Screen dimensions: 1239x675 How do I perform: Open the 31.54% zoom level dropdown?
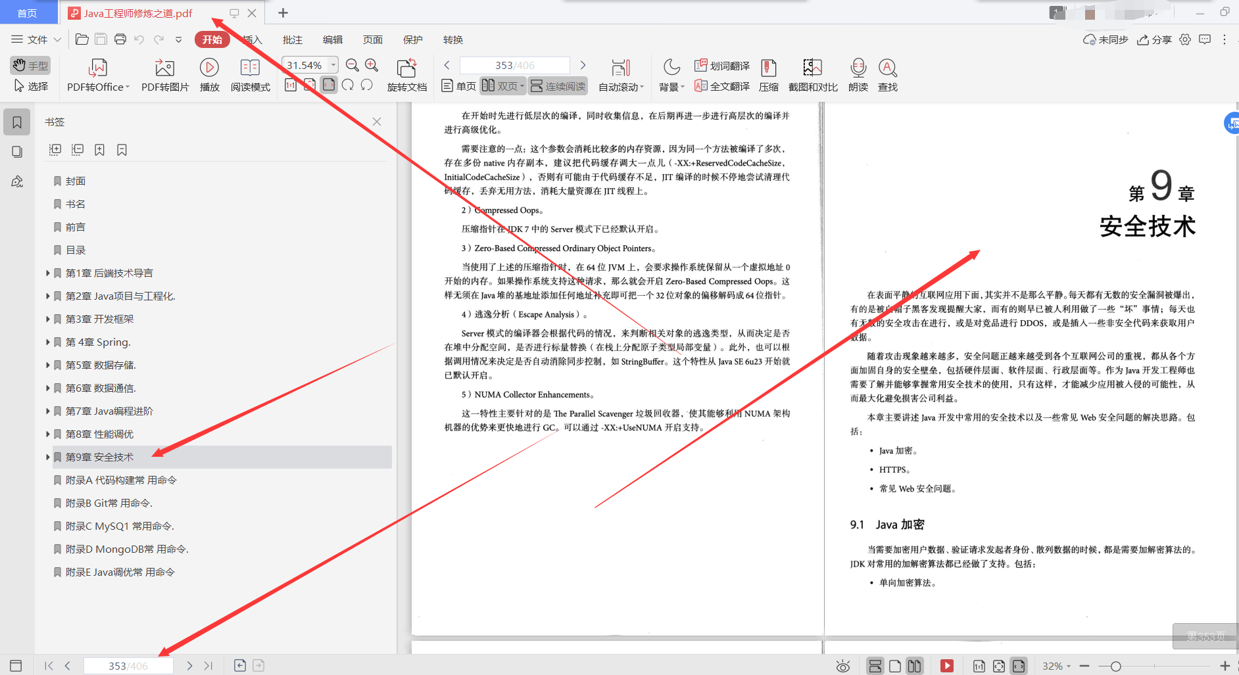333,64
